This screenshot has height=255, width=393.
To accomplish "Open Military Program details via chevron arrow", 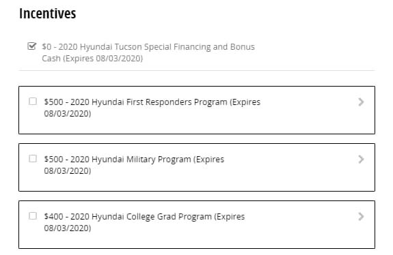I will pos(361,160).
